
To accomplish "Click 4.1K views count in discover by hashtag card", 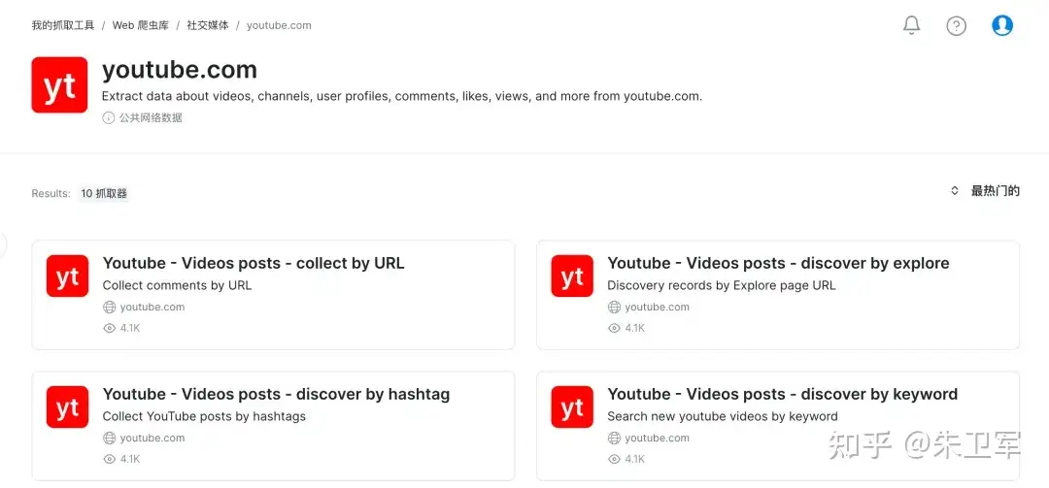I will (x=130, y=459).
